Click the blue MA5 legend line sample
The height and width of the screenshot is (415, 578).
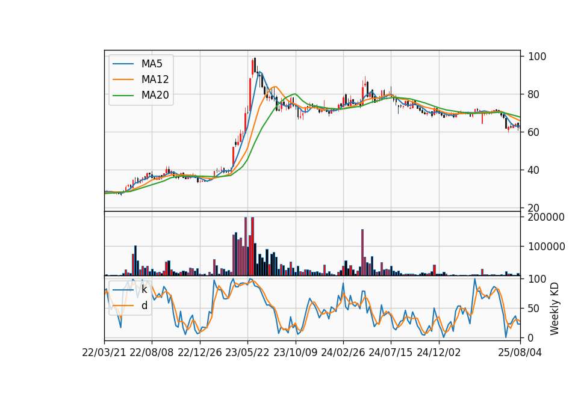pos(123,64)
